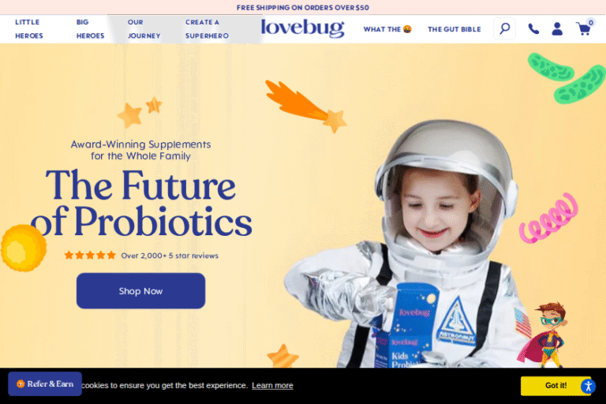The width and height of the screenshot is (606, 404).
Task: Follow the Learn more cookie link
Action: [272, 385]
